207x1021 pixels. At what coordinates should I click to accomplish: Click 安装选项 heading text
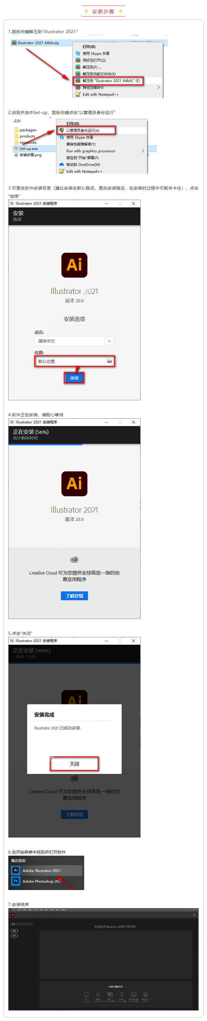74,319
